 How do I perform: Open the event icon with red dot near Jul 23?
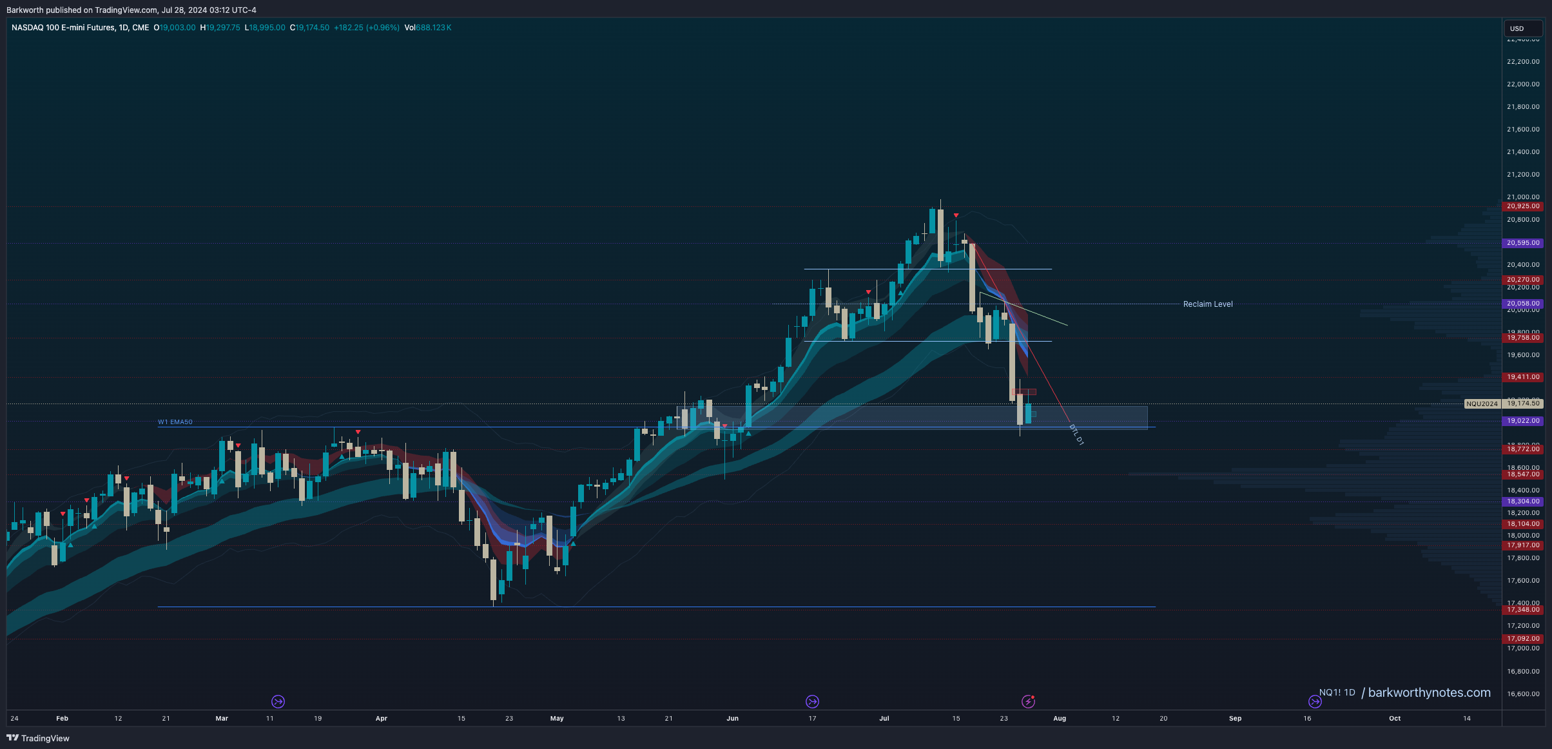click(x=1028, y=701)
